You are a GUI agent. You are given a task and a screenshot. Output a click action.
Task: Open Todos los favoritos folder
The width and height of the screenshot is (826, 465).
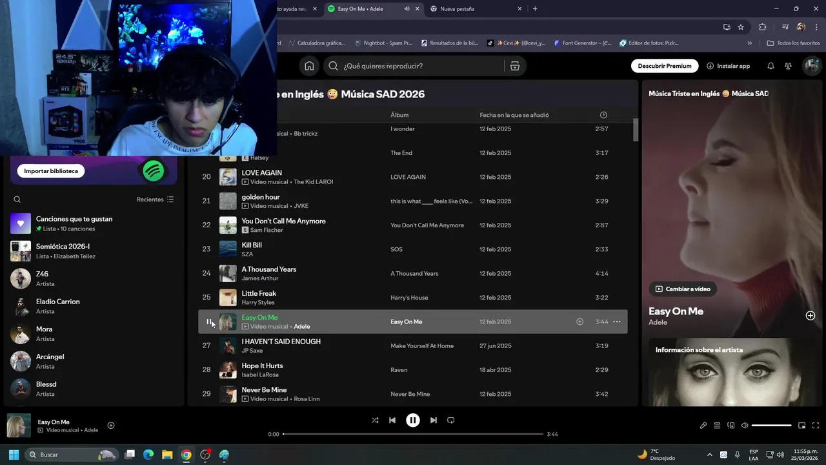[793, 43]
